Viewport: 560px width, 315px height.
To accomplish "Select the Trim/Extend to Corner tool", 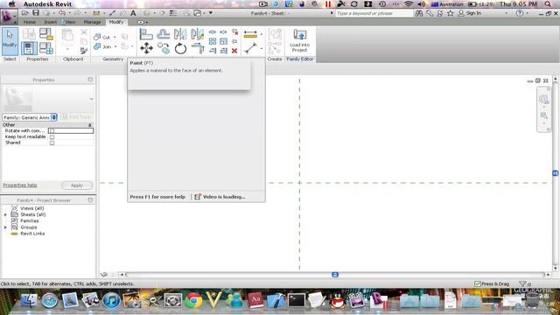I will pyautogui.click(x=198, y=48).
